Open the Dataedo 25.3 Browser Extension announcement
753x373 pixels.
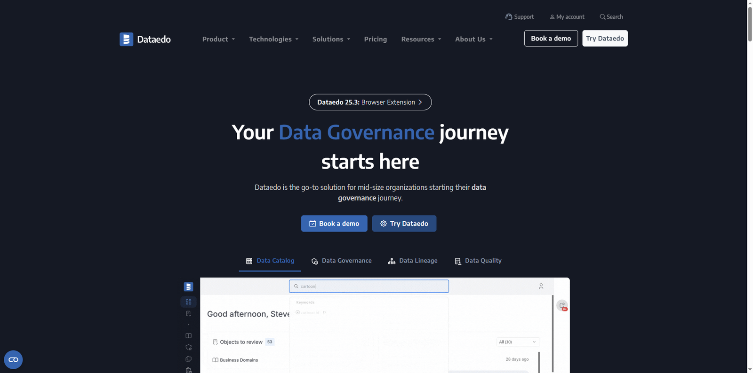[370, 102]
